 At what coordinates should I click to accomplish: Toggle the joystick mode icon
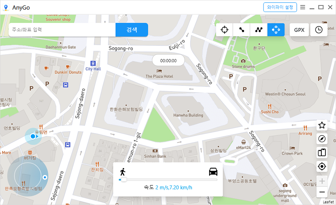(x=276, y=30)
